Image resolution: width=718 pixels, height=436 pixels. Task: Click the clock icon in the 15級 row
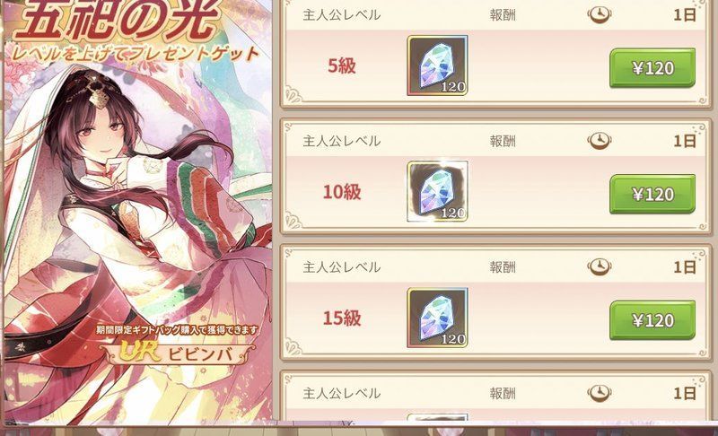(x=600, y=266)
